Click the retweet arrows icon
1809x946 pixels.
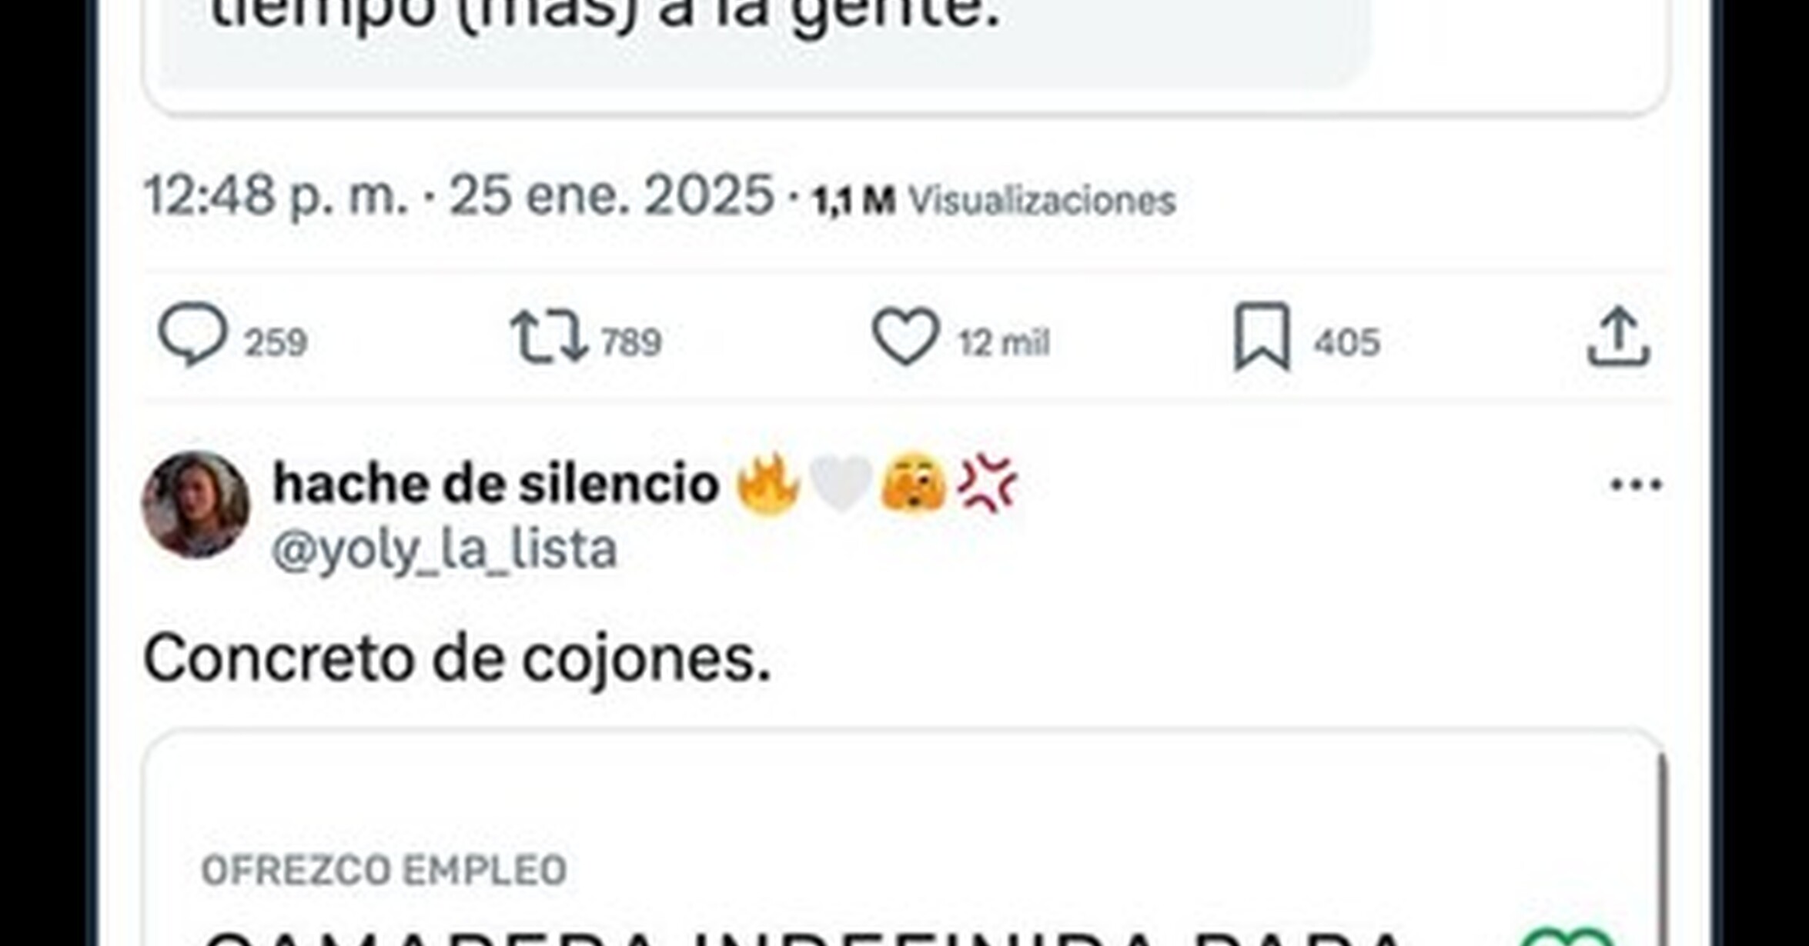548,336
